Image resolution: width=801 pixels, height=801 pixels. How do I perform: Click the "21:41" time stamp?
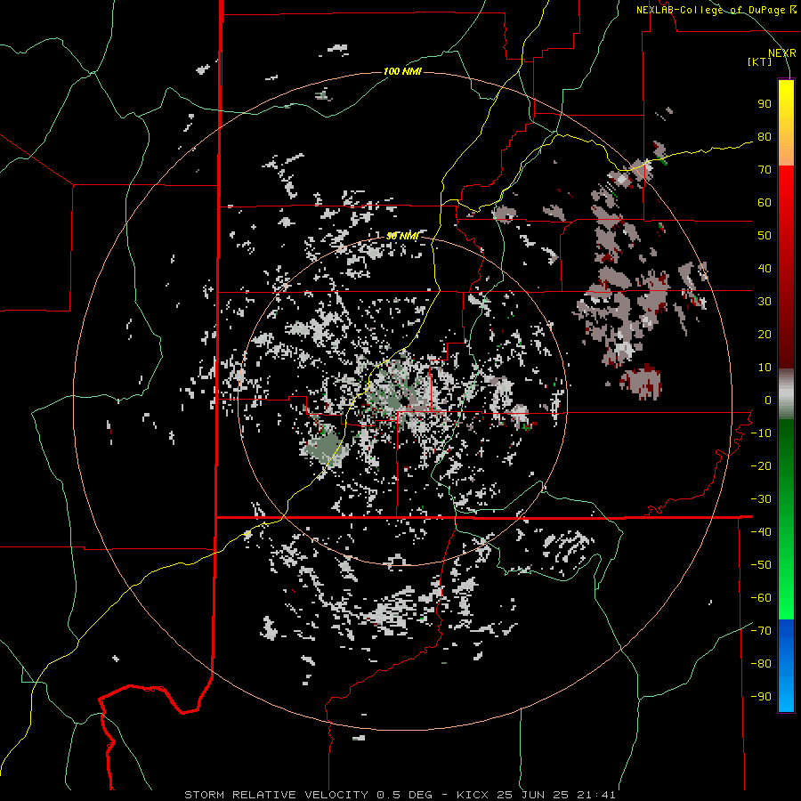(x=596, y=795)
